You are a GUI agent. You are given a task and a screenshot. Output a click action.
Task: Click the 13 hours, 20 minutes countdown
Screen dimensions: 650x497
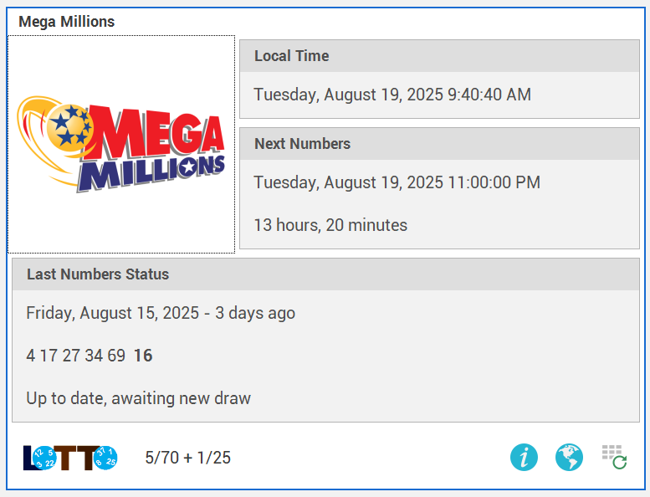point(330,225)
